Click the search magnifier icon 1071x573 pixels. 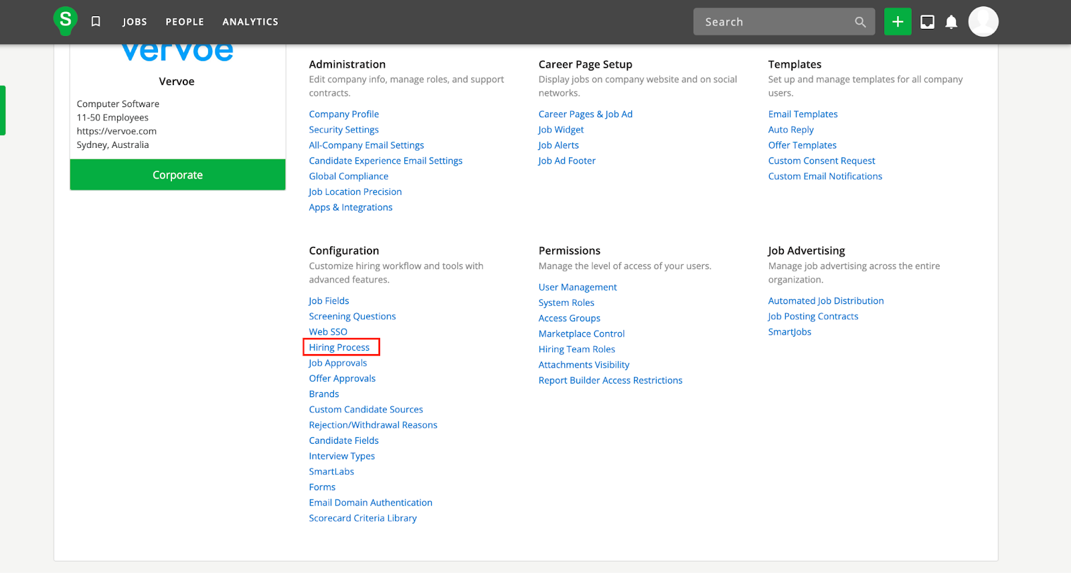point(860,22)
